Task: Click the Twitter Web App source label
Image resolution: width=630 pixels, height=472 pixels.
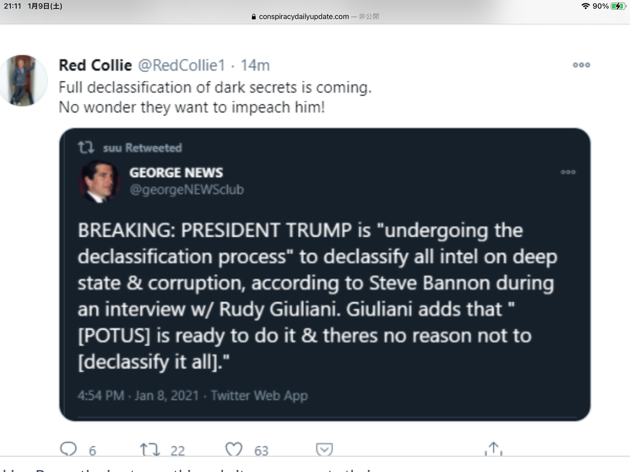Action: pyautogui.click(x=259, y=396)
